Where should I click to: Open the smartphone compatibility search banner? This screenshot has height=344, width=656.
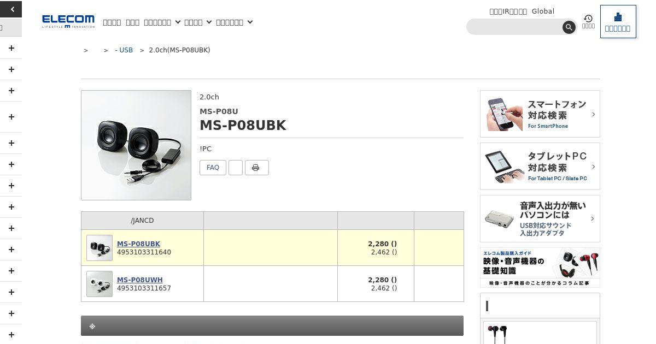coord(540,114)
